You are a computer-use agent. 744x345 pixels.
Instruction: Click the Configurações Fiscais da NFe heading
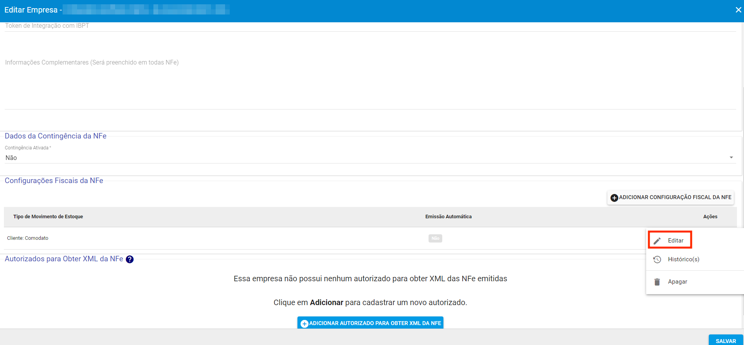click(x=54, y=181)
